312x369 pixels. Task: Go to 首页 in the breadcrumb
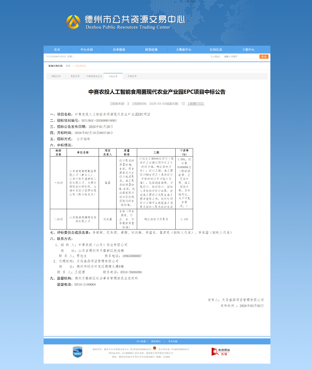pos(68,66)
